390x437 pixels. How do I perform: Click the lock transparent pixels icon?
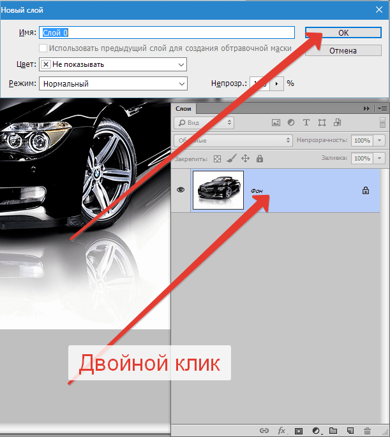click(217, 158)
